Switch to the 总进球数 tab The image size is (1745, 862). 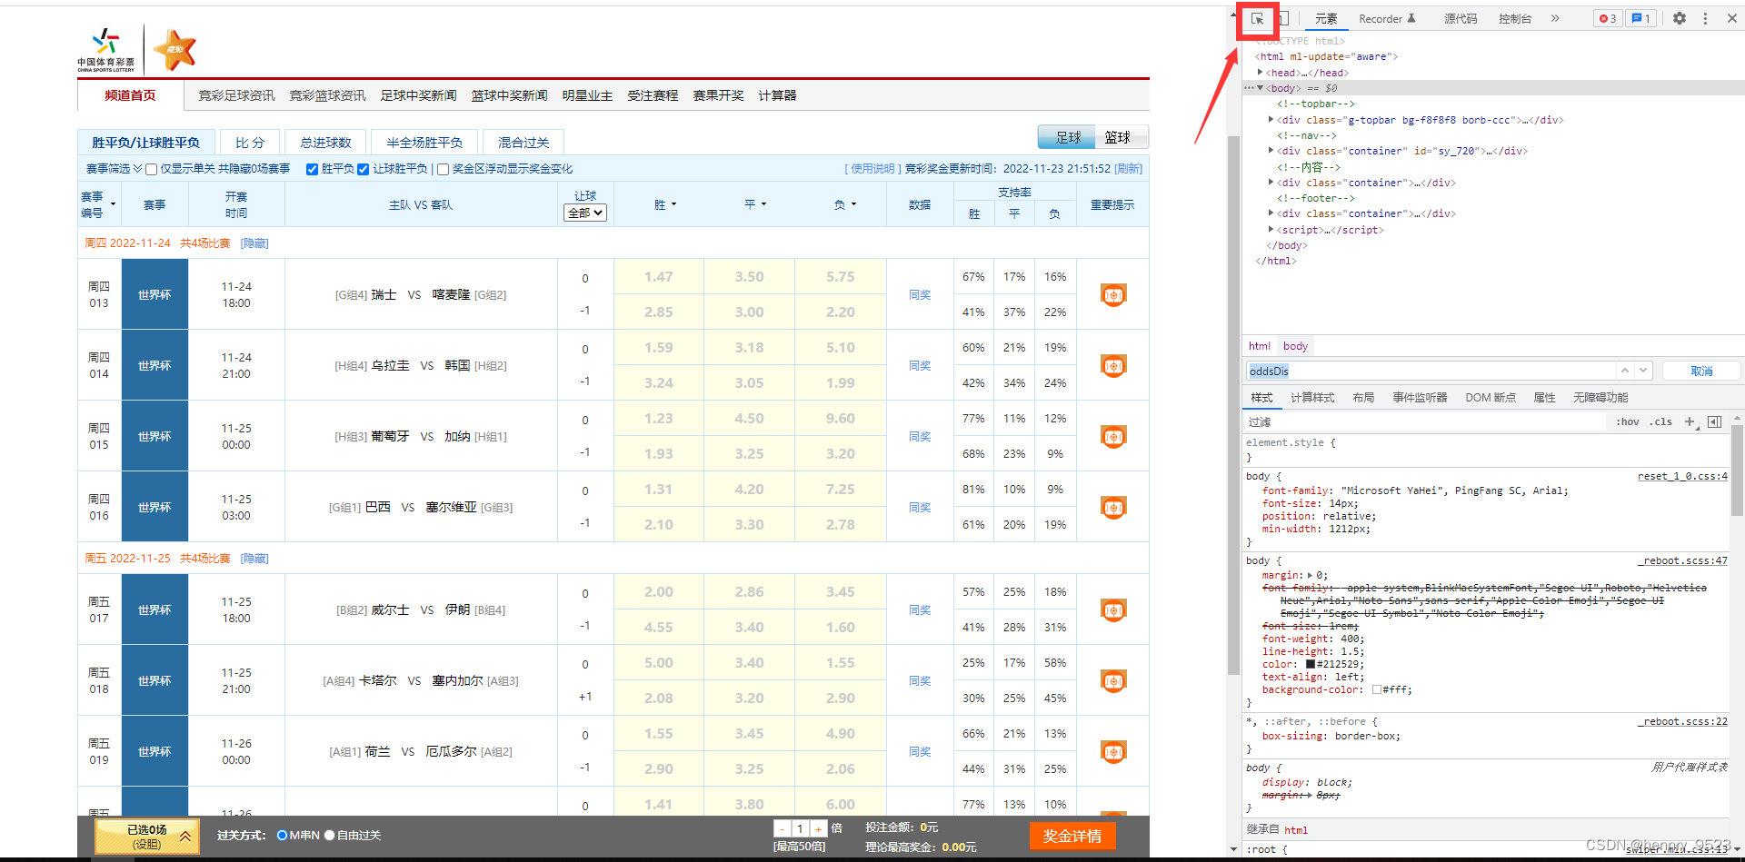325,143
